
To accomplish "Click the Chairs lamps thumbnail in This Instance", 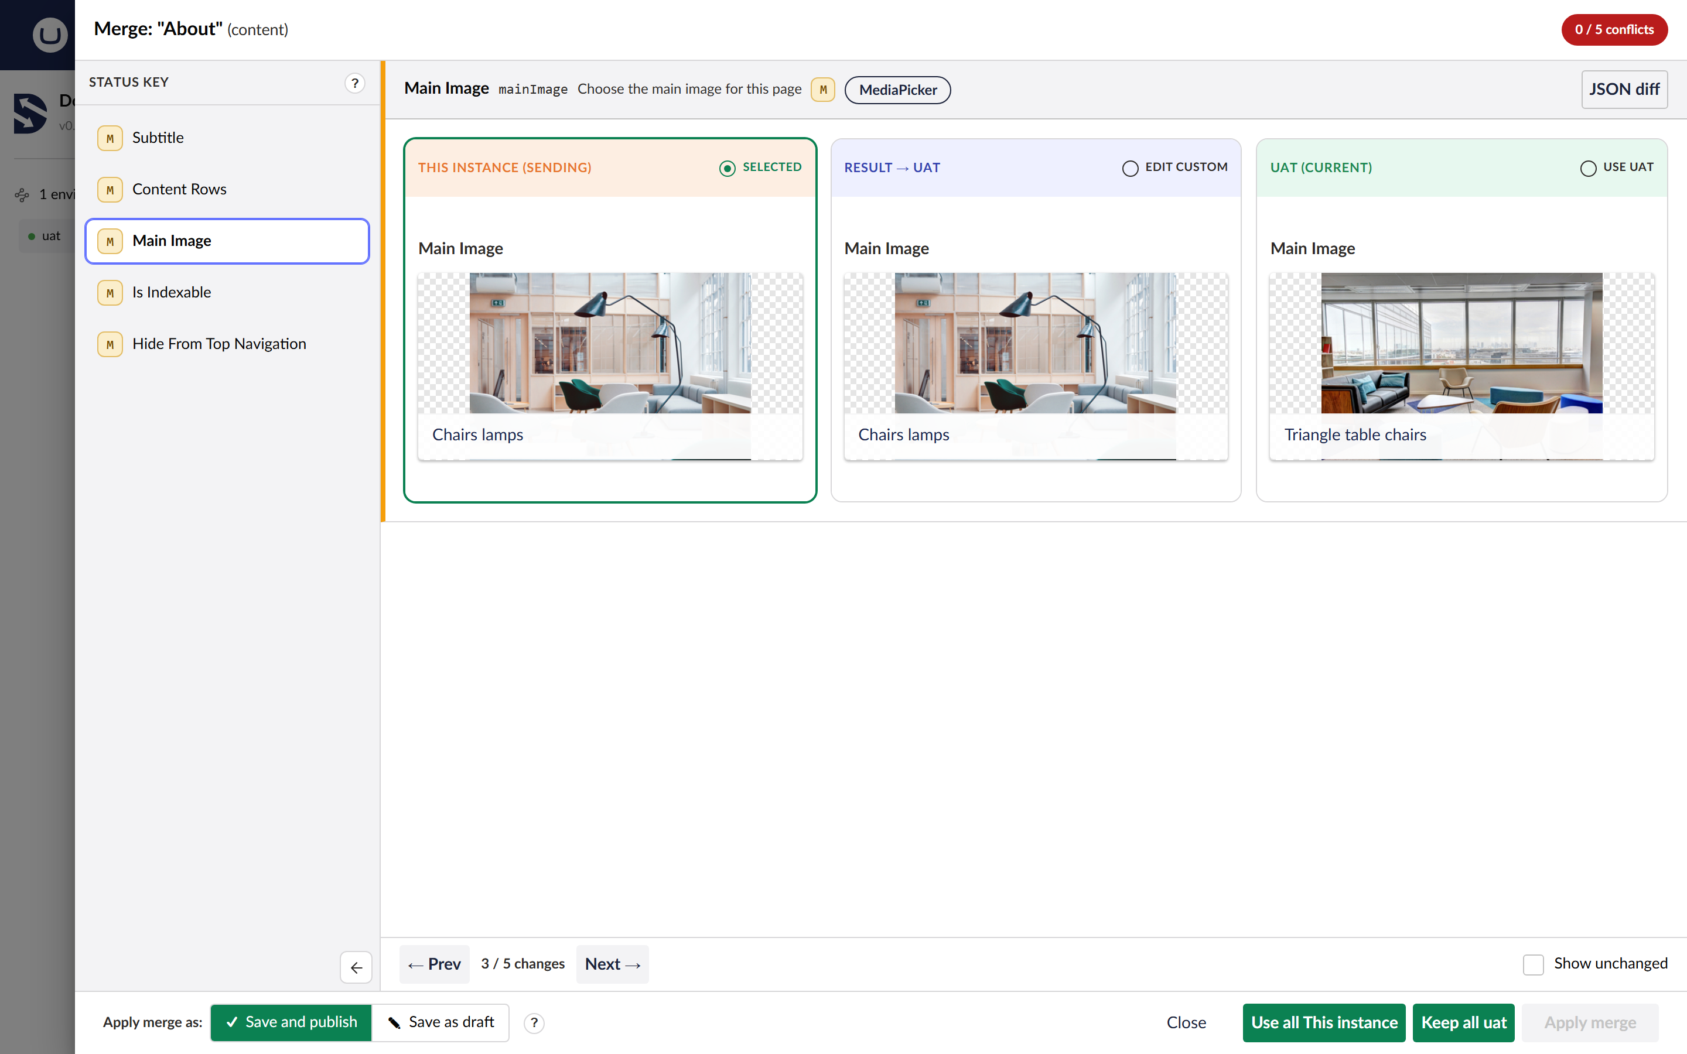I will 610,366.
